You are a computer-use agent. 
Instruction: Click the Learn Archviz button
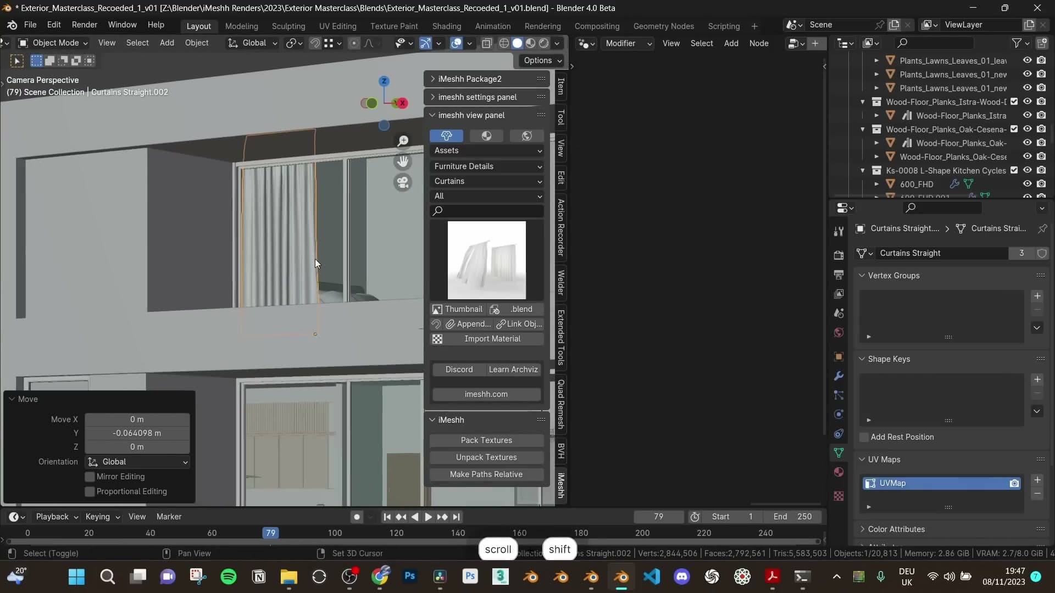[513, 370]
